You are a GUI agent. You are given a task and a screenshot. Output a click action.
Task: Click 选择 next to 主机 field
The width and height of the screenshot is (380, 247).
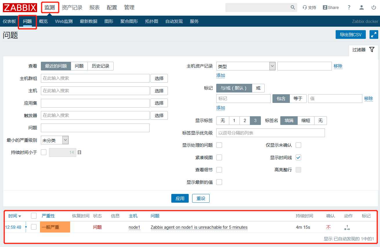[x=159, y=91]
